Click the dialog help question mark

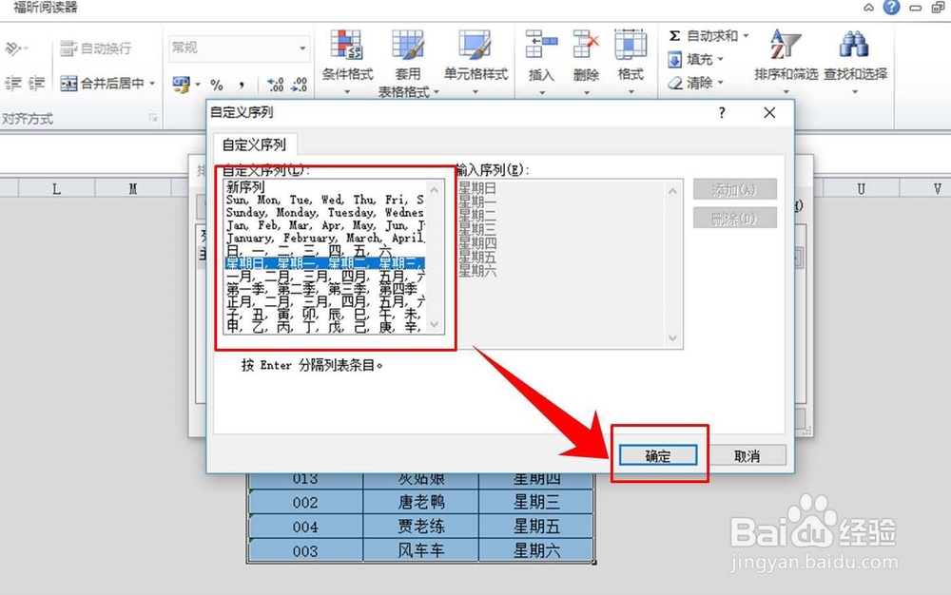pyautogui.click(x=722, y=112)
